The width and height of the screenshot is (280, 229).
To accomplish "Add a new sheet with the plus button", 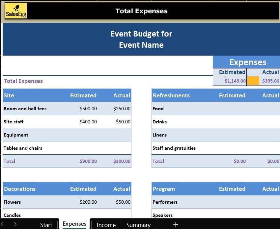I will click(x=176, y=224).
